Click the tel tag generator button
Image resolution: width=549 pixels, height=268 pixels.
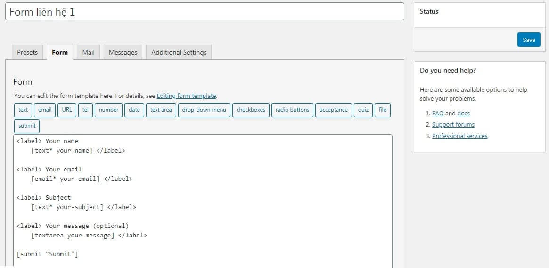(85, 110)
